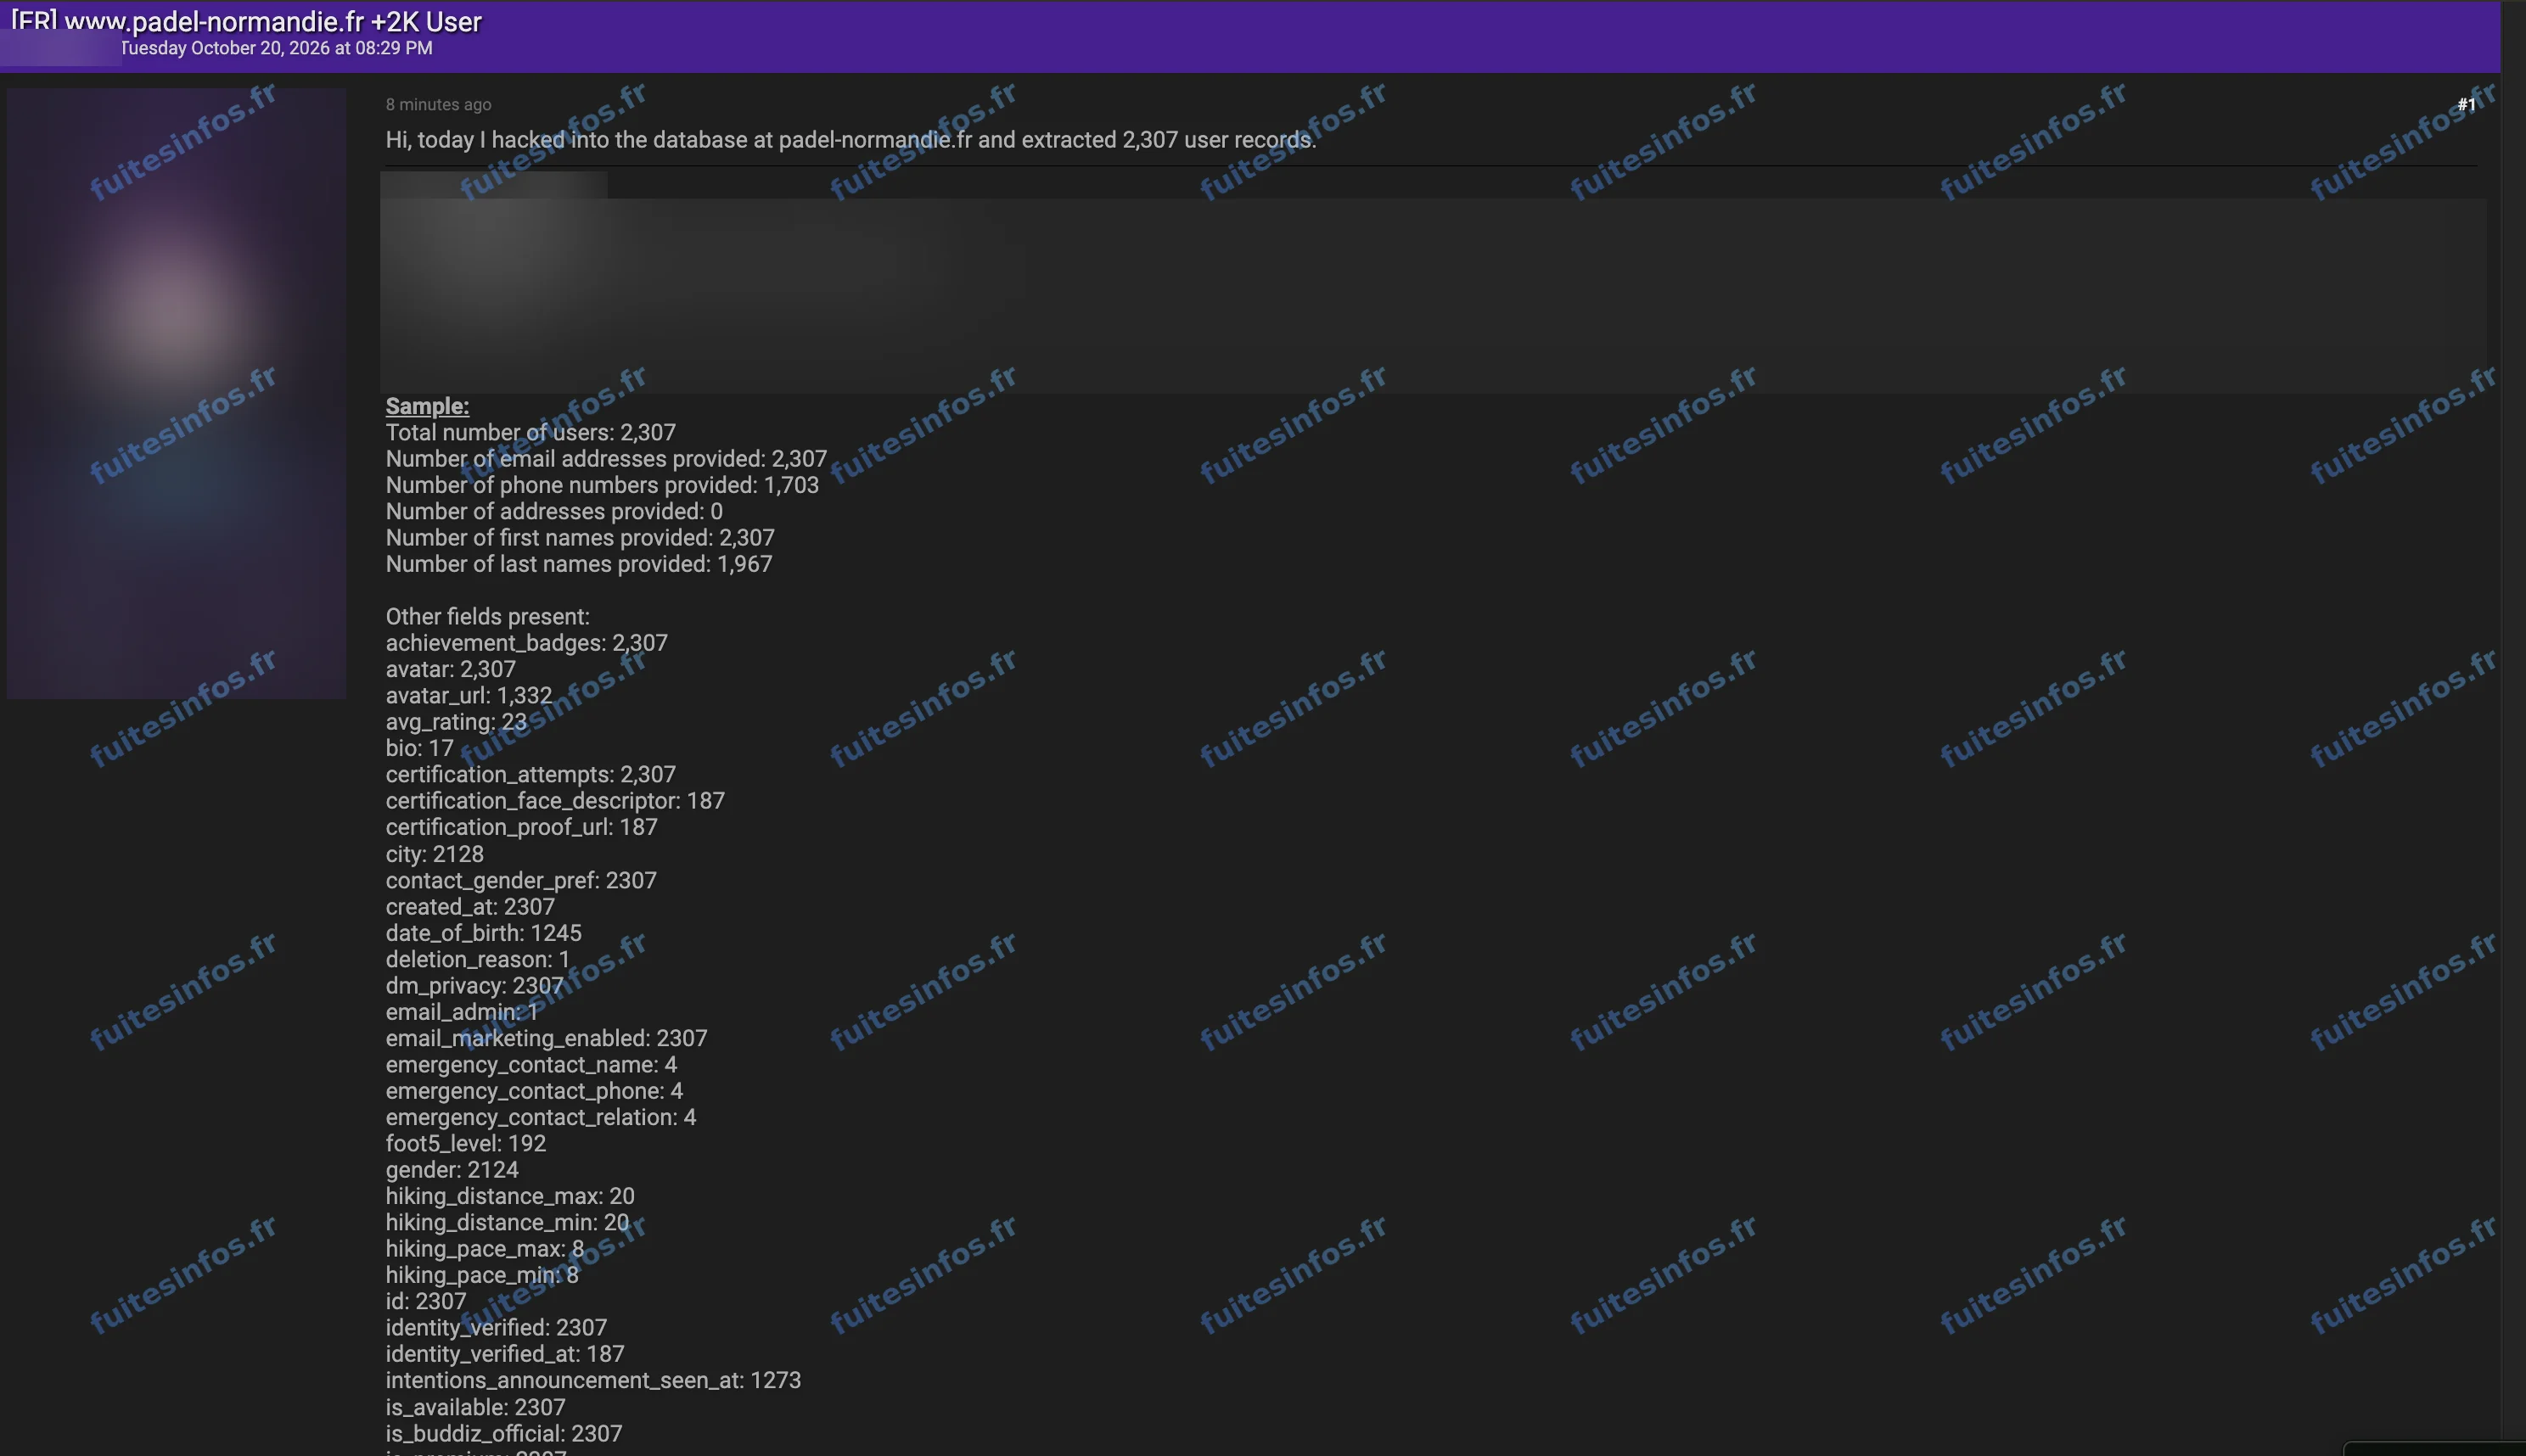Select "Number of last names provided: 1,967"
The image size is (2526, 1456).
pyautogui.click(x=579, y=564)
